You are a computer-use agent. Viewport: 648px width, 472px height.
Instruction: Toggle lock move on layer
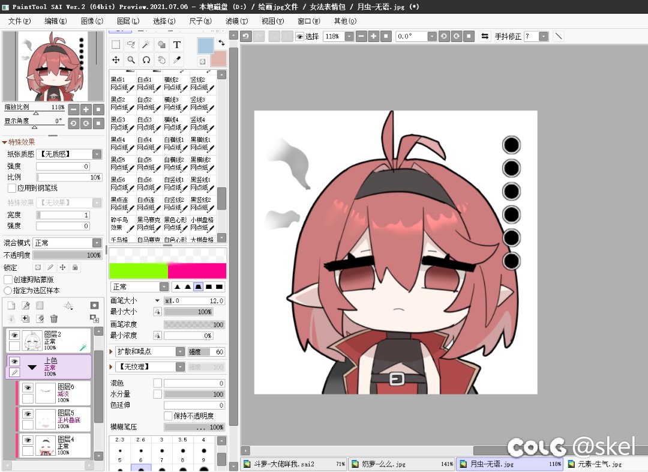click(63, 268)
